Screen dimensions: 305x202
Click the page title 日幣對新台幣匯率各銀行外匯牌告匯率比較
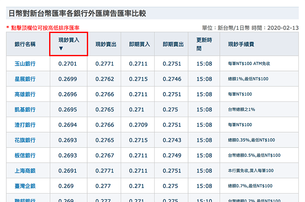click(77, 14)
